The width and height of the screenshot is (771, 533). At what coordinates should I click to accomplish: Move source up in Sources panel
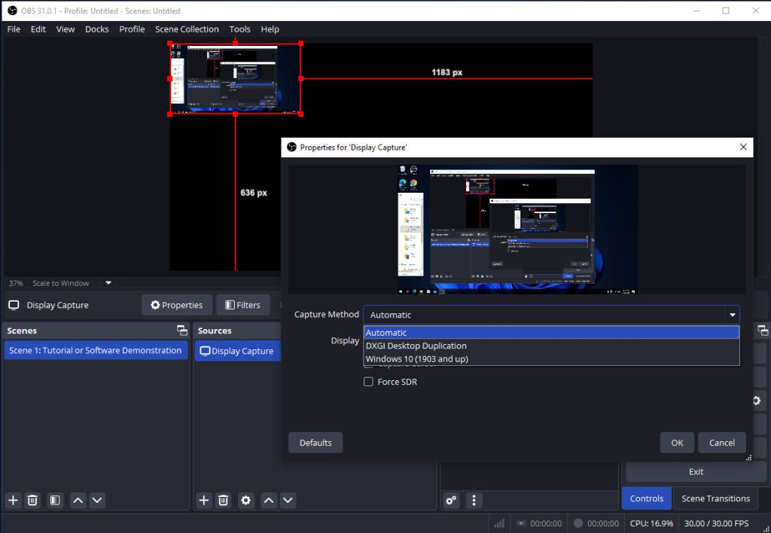pos(269,500)
